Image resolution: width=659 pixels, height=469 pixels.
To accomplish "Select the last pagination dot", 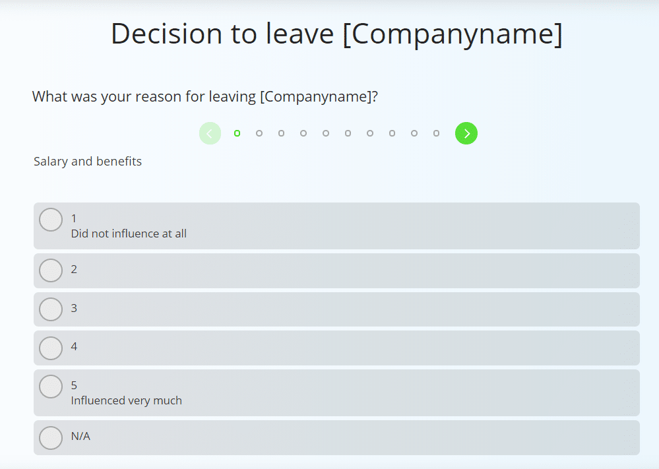I will pyautogui.click(x=436, y=133).
